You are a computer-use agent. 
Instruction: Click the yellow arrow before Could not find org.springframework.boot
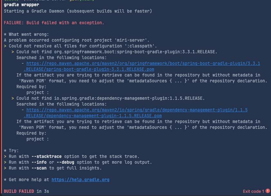click(x=13, y=52)
